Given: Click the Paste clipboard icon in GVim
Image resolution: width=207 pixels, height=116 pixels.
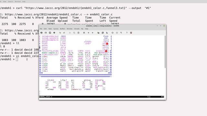Looking at the screenshot, I should coord(78,33).
